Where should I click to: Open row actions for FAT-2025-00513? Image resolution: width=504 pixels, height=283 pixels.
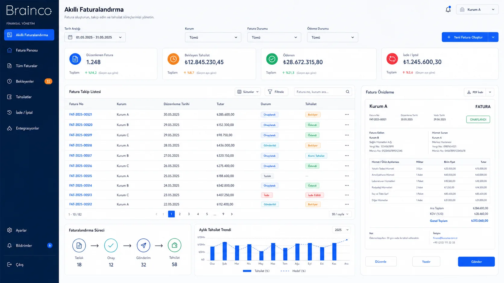(347, 195)
